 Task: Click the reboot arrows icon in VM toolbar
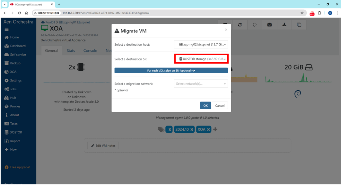pyautogui.click(x=240, y=25)
